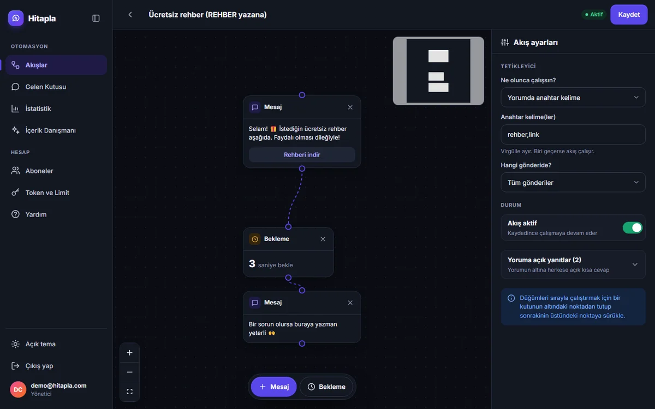Click the Hitapla logo icon
Image resolution: width=655 pixels, height=409 pixels.
click(16, 18)
